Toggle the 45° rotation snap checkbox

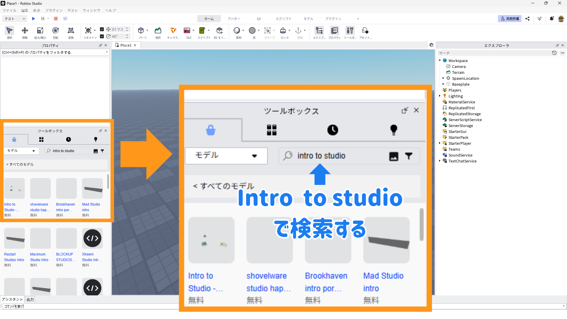coord(102,36)
